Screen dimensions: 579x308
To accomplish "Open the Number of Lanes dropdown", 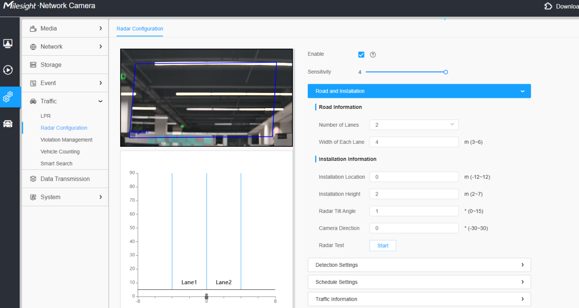I will tap(414, 125).
